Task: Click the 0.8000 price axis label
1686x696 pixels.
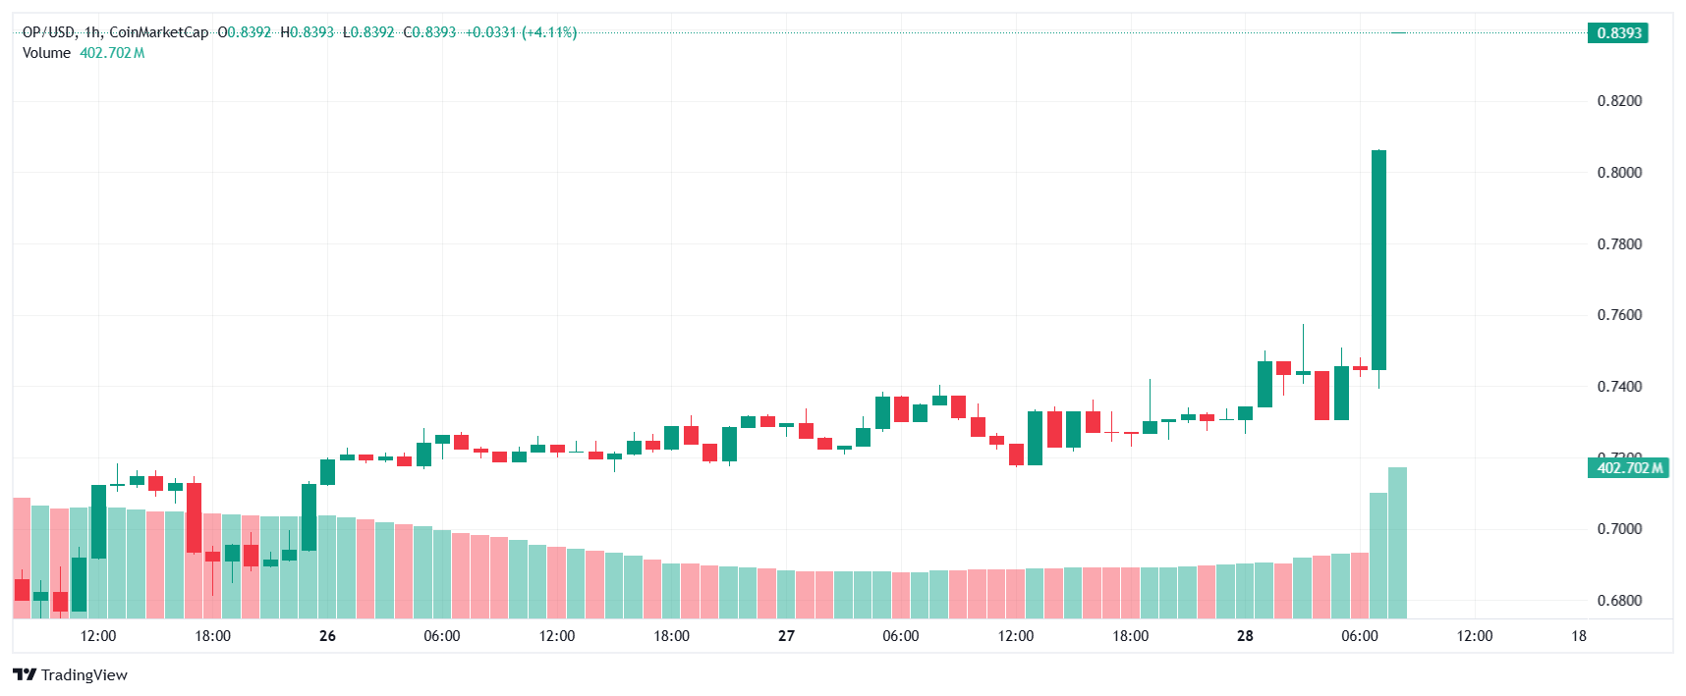Action: 1619,172
